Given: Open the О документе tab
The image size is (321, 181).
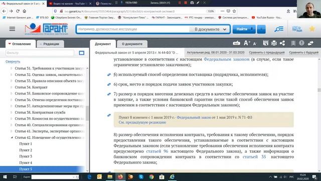Looking at the screenshot, I should coord(132,44).
